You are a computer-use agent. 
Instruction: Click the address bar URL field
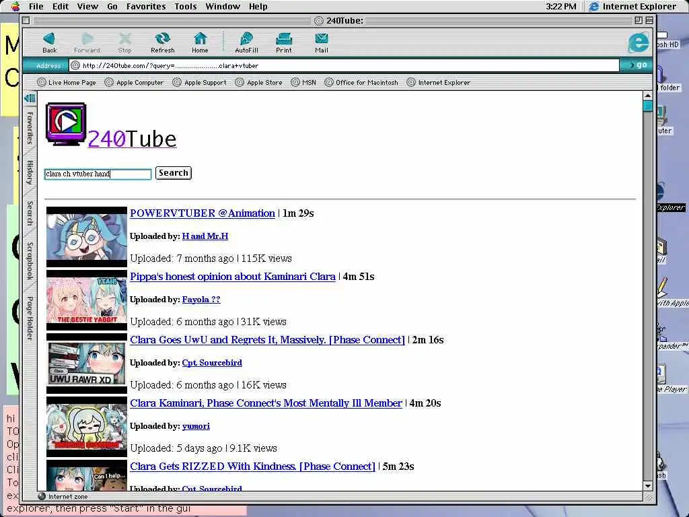[344, 65]
